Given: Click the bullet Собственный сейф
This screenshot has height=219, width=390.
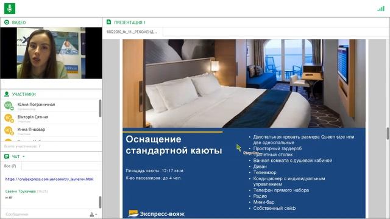Looking at the screenshot, I should click(274, 208).
